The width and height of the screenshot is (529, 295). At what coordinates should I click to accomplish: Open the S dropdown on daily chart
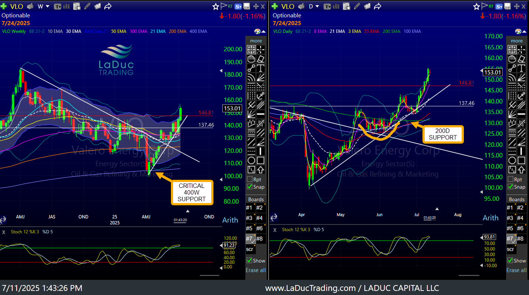(x=499, y=6)
